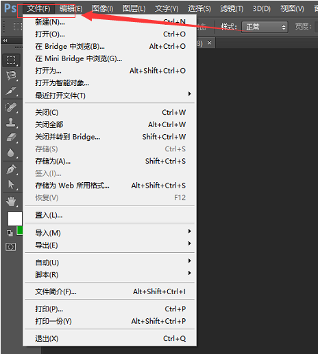Viewport: 318px width, 354px height.
Task: Select the Hand tool
Action: tap(11, 201)
